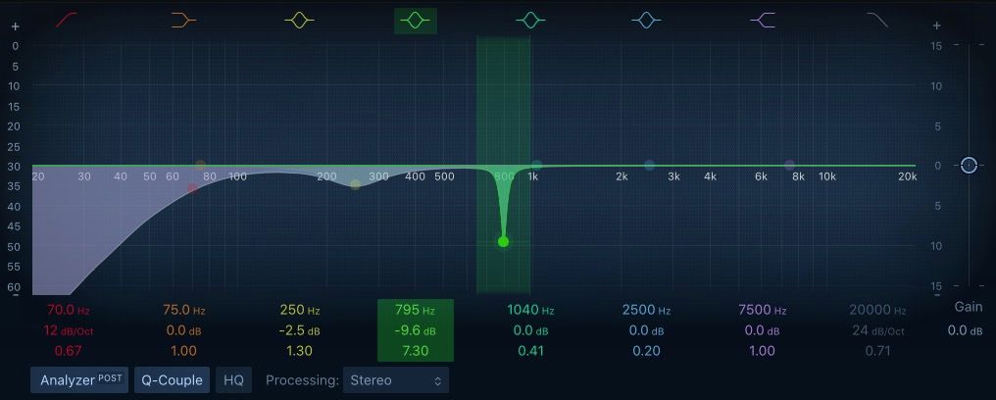Click the master Gain slider knob
The width and height of the screenshot is (996, 400).
tap(968, 165)
